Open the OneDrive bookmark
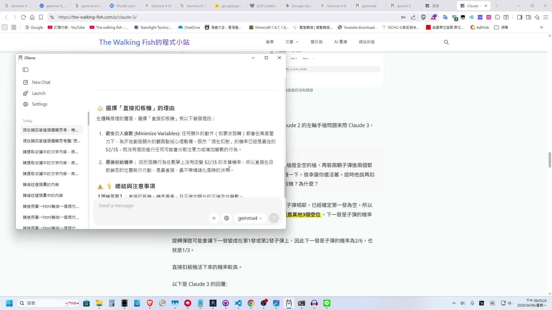 click(x=189, y=28)
